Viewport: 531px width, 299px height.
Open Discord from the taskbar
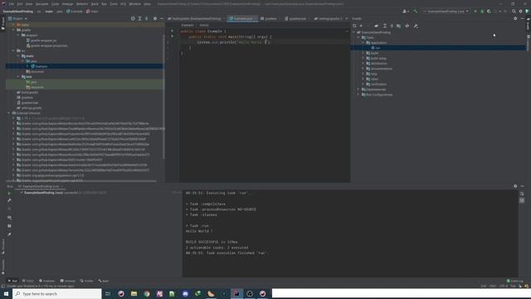[185, 293]
